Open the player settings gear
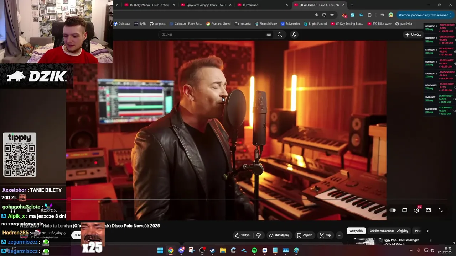The height and width of the screenshot is (256, 456). (416, 210)
